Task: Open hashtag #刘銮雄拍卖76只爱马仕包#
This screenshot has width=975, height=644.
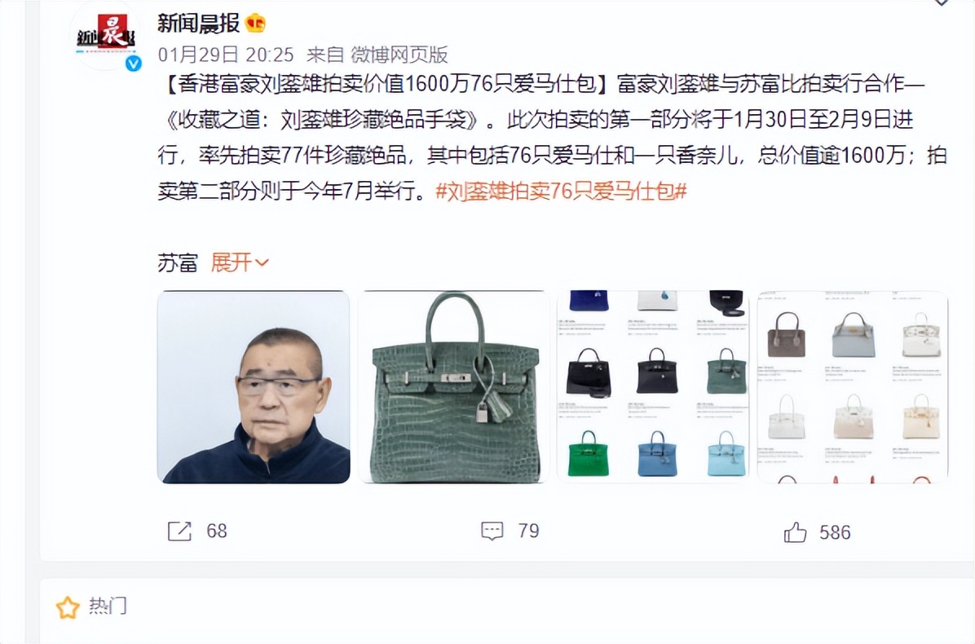Action: [561, 191]
